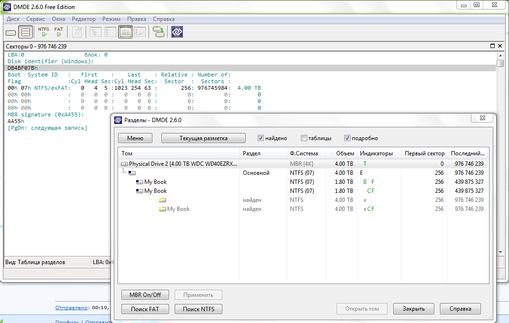
Task: Open the "Сервис" menu
Action: (x=36, y=19)
